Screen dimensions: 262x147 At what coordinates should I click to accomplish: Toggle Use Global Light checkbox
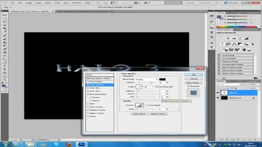click(156, 87)
